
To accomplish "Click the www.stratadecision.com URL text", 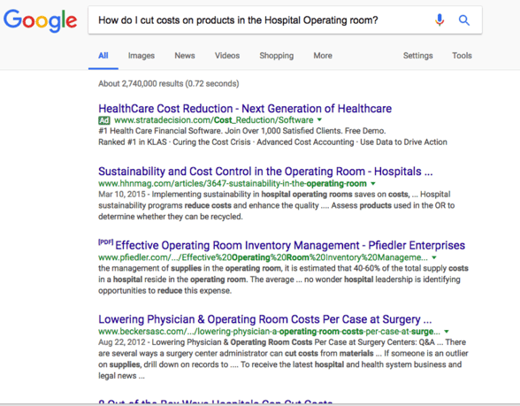I will [x=214, y=120].
